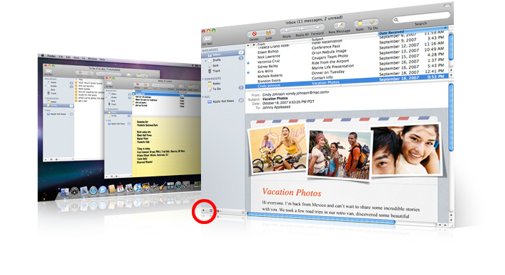
Task: Click the Forward arrow button
Action: pos(317,28)
